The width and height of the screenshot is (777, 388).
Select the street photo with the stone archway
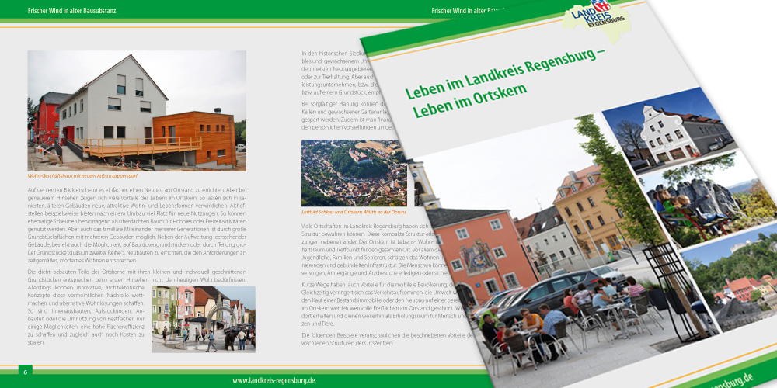tap(203, 319)
